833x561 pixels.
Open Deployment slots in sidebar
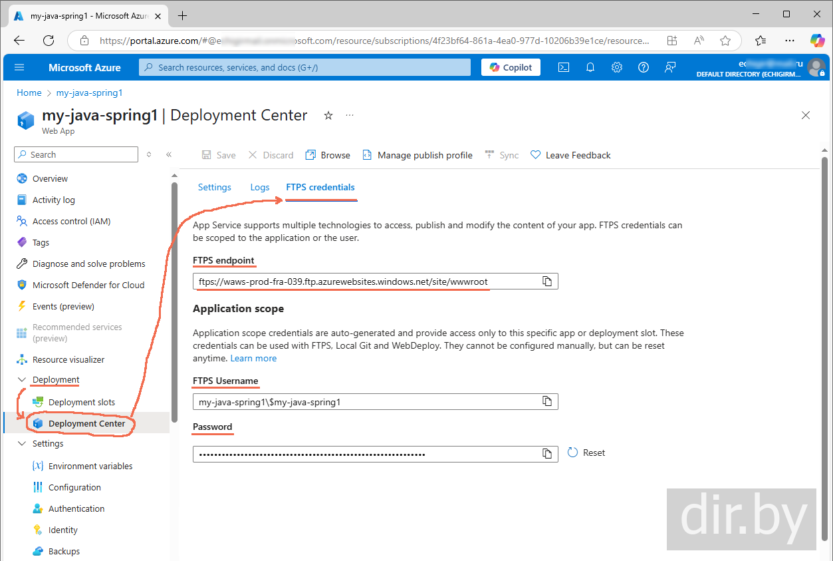(x=81, y=403)
